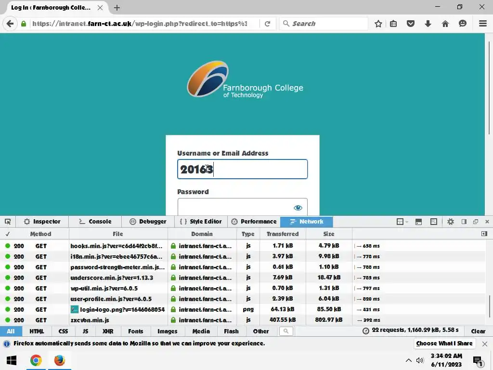Image resolution: width=493 pixels, height=370 pixels.
Task: Select the Network tab
Action: pos(307,222)
